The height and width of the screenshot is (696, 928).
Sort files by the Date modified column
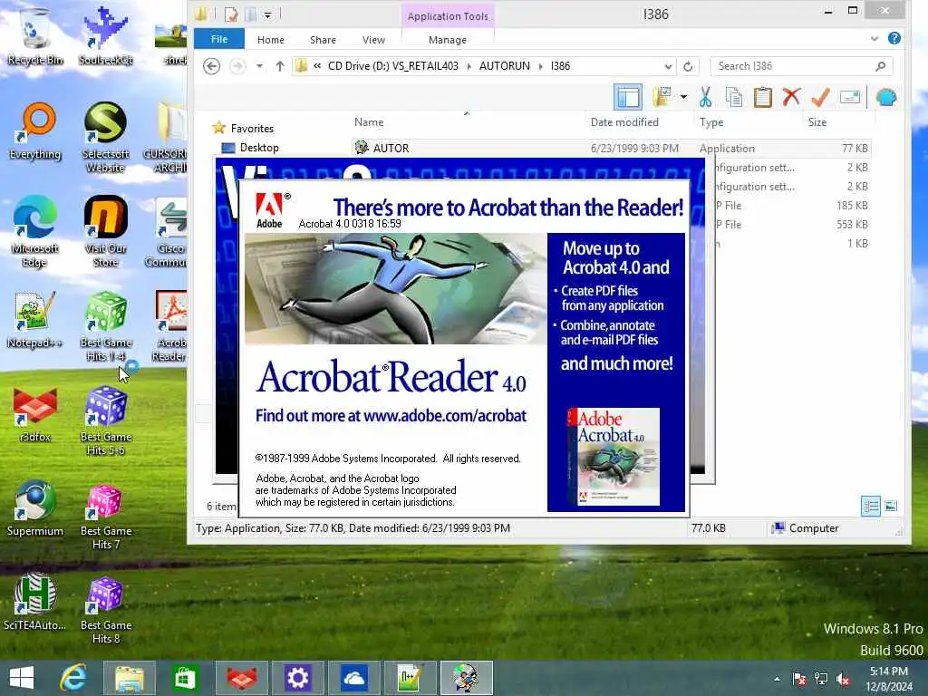(624, 122)
